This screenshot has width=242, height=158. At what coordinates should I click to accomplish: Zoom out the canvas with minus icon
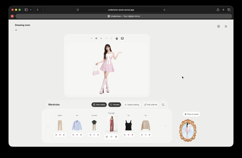click(92, 38)
